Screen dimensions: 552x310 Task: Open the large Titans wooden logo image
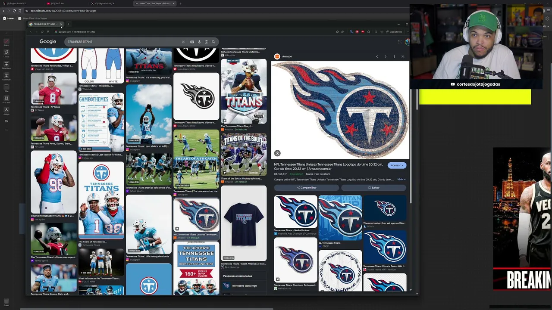340,110
